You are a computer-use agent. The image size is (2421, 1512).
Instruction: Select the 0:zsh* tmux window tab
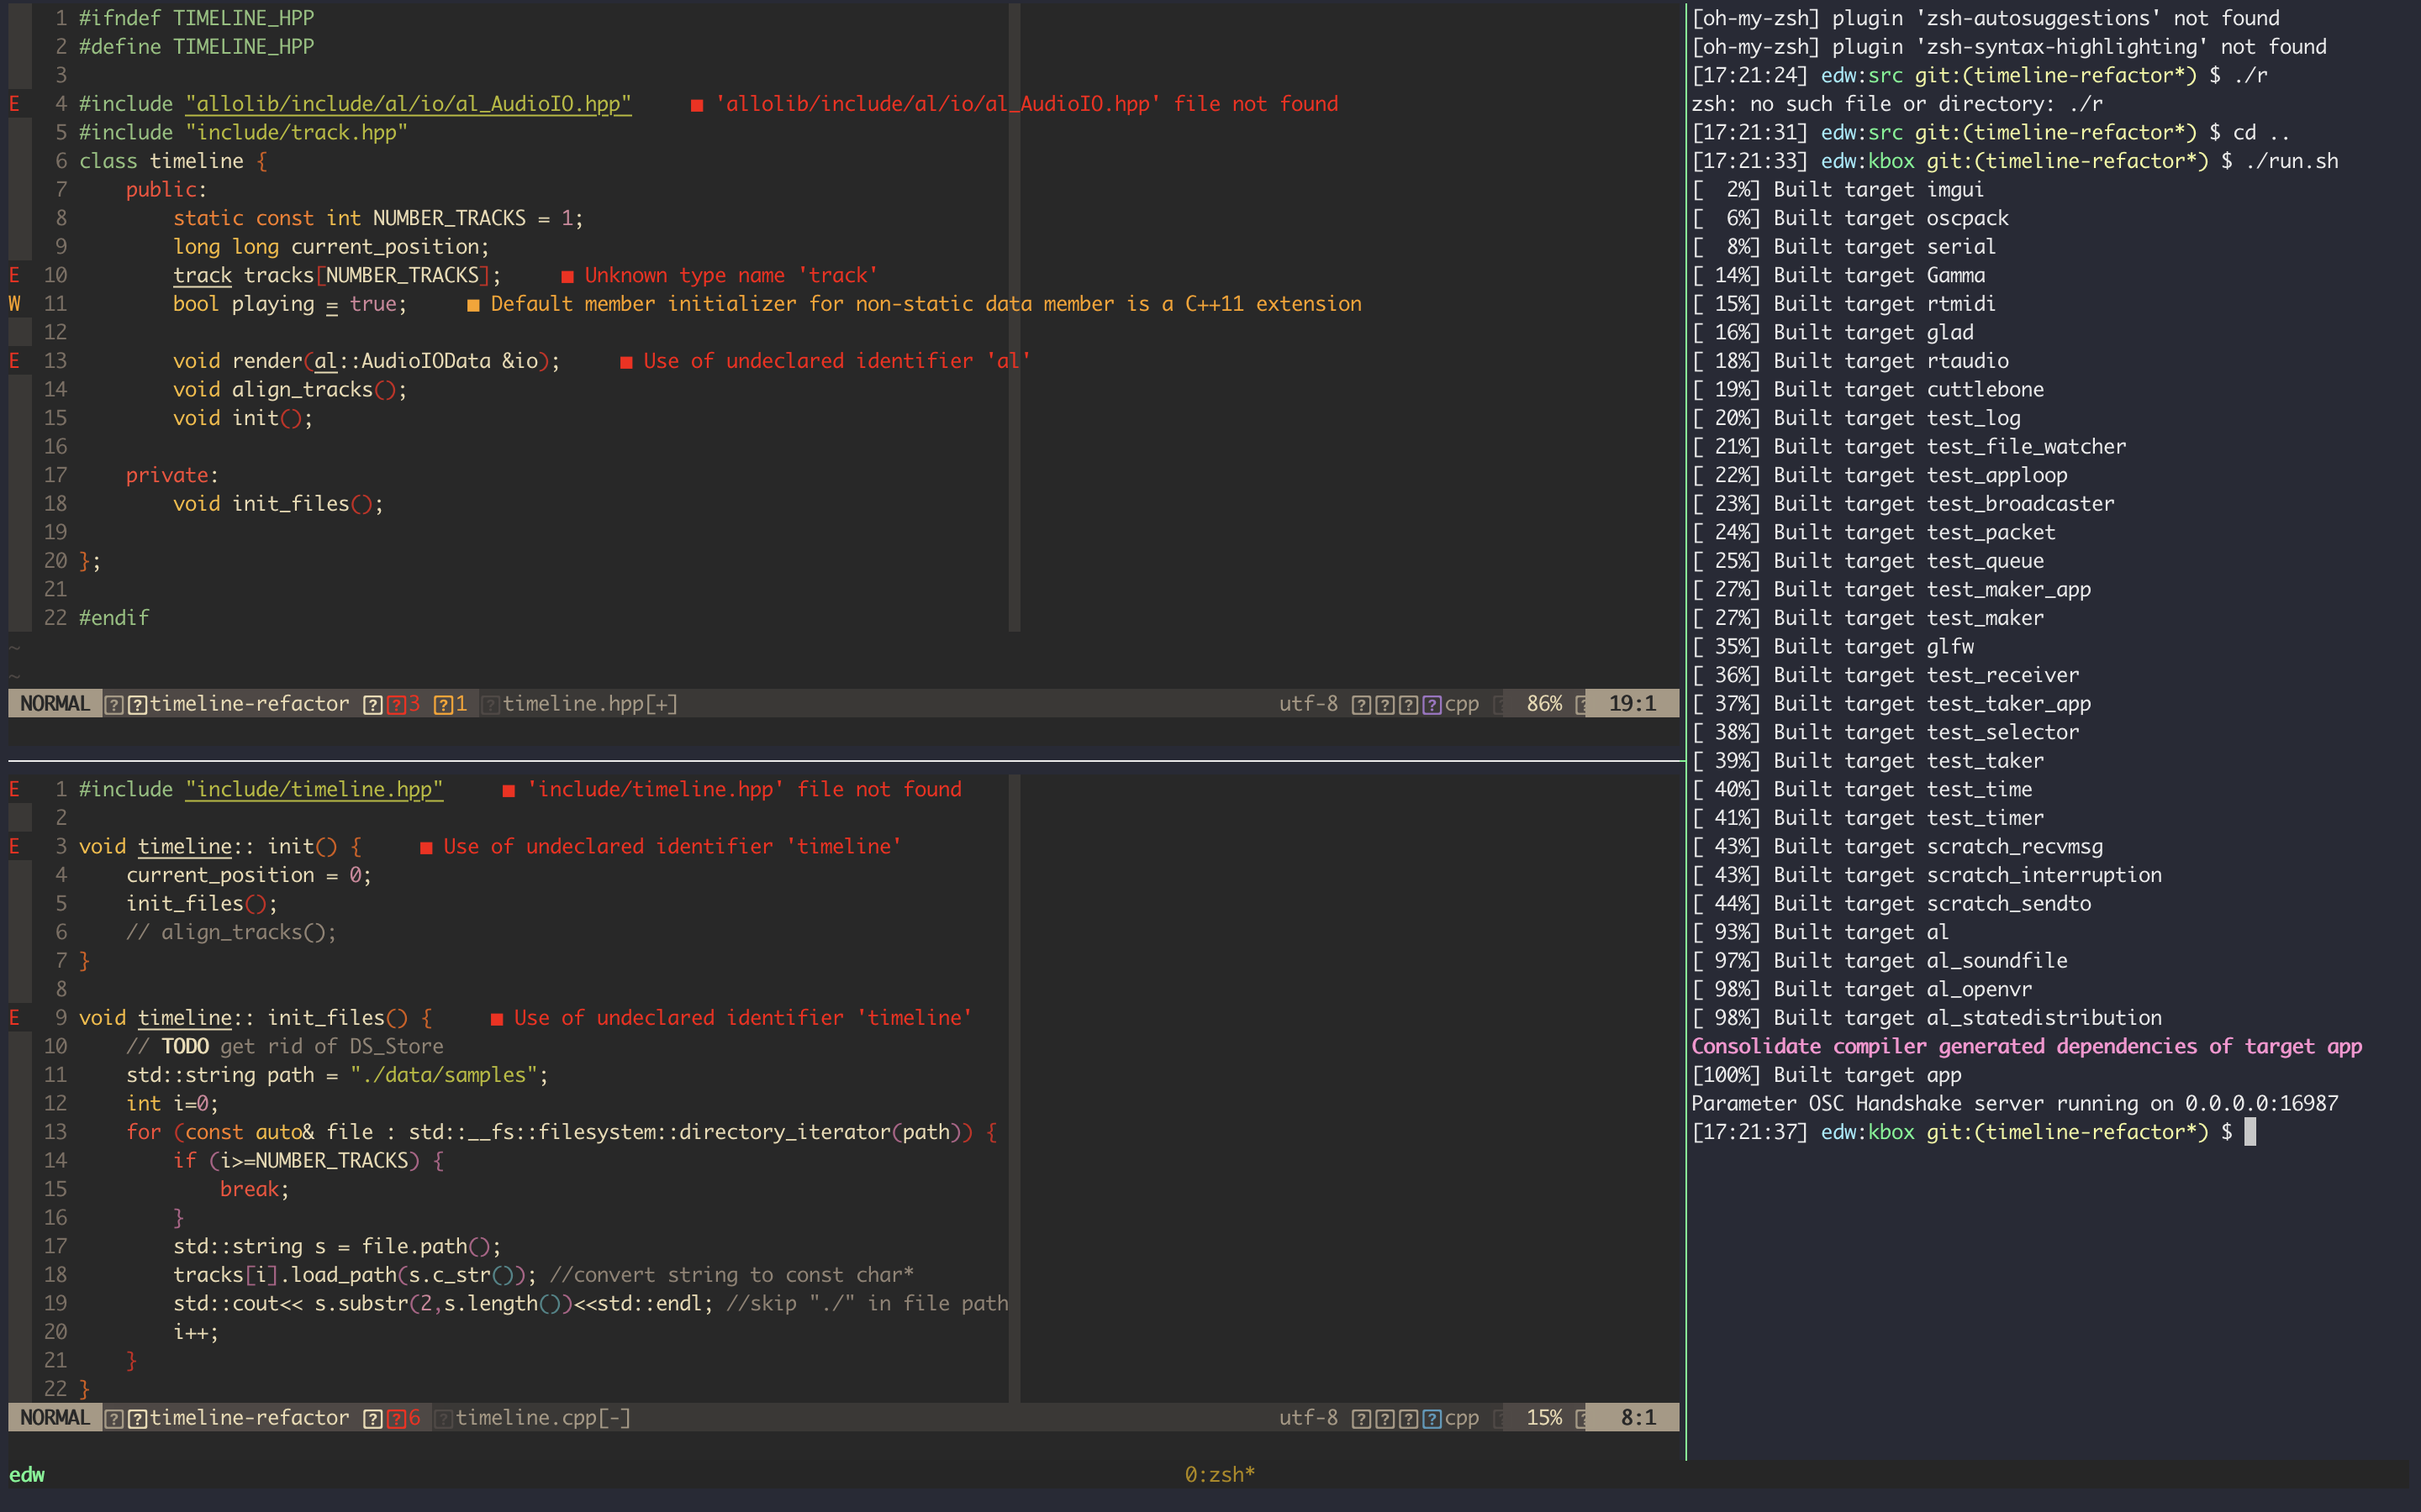[1220, 1475]
